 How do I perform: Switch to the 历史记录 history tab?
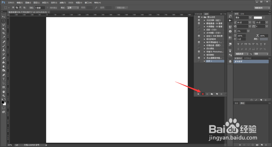tap(199, 14)
